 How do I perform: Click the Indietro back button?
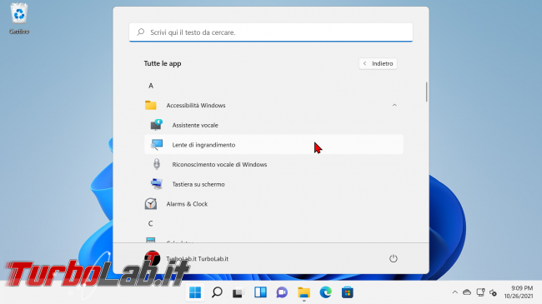click(x=378, y=63)
